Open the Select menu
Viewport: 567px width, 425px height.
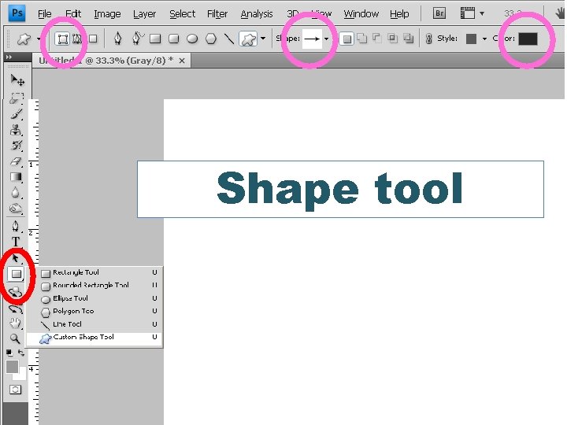tap(182, 13)
